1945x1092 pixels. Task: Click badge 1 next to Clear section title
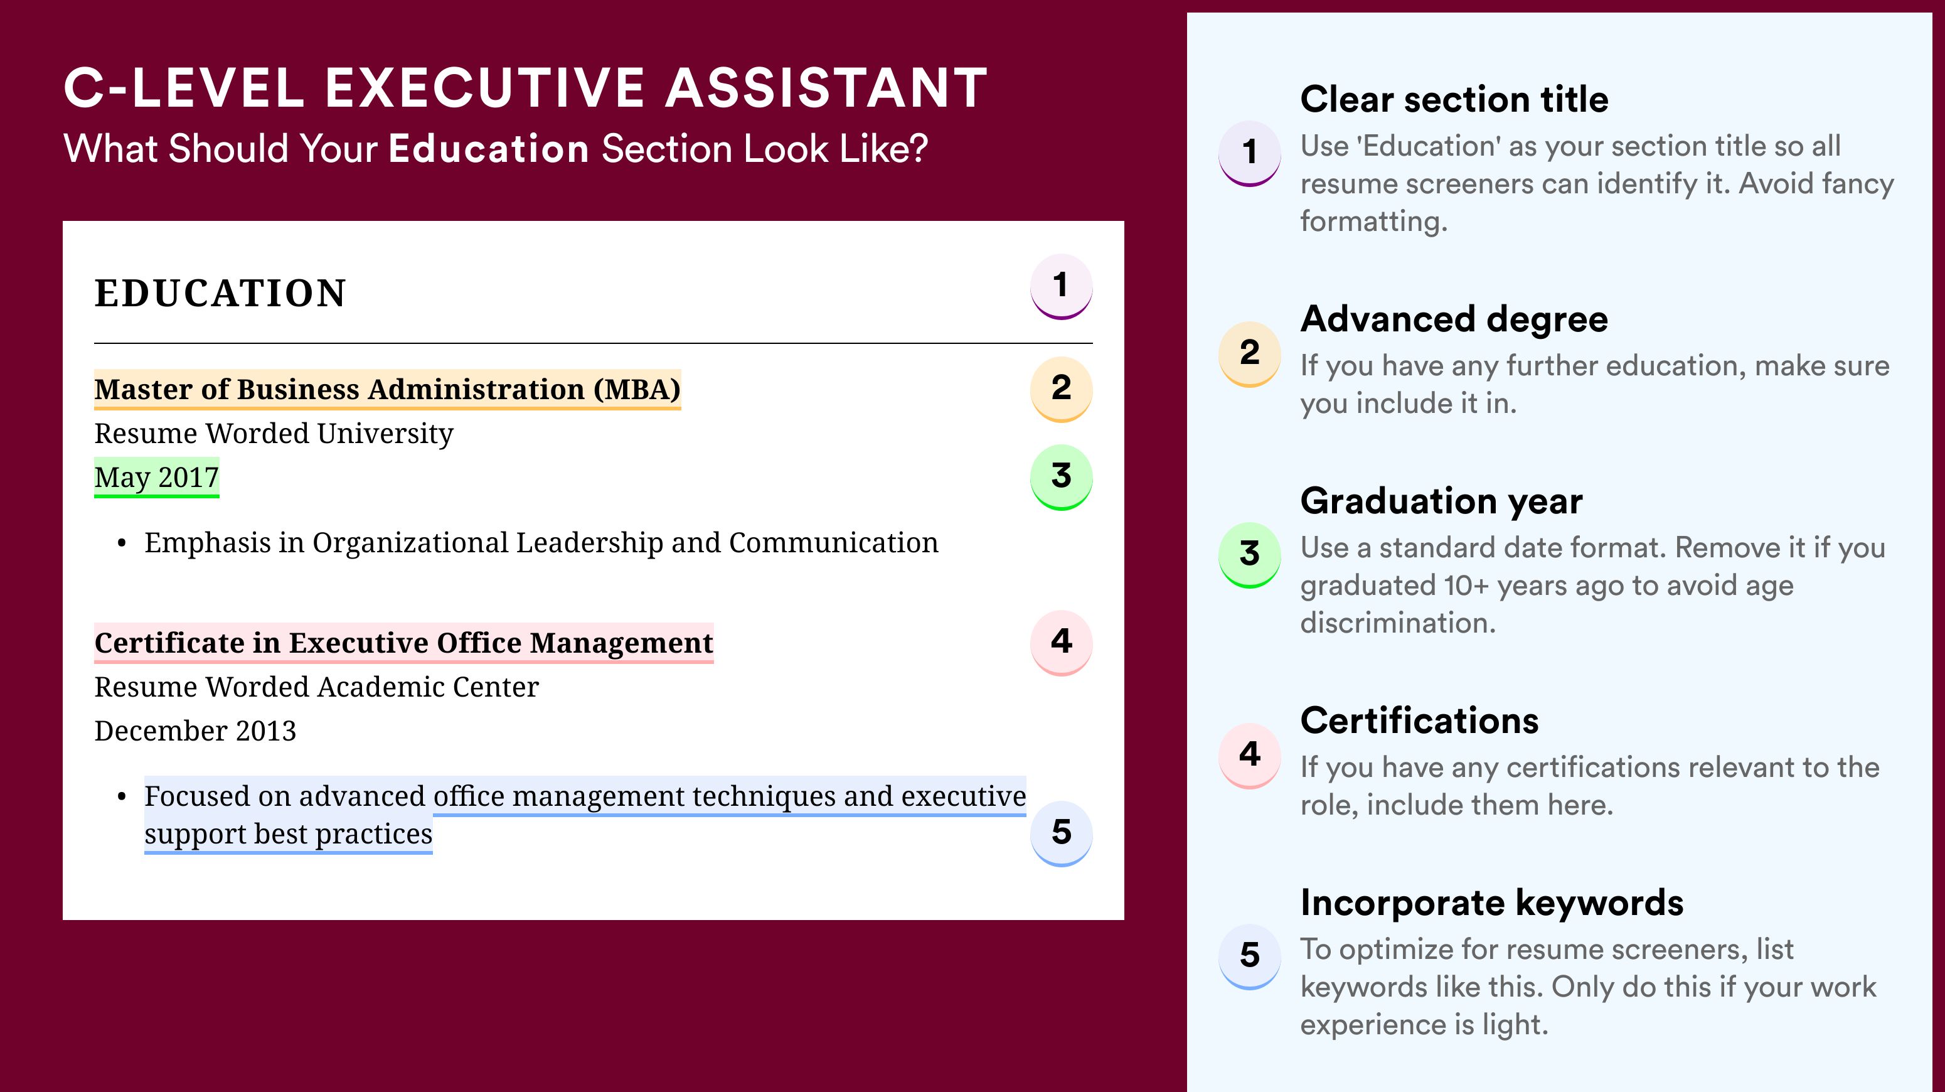tap(1250, 153)
